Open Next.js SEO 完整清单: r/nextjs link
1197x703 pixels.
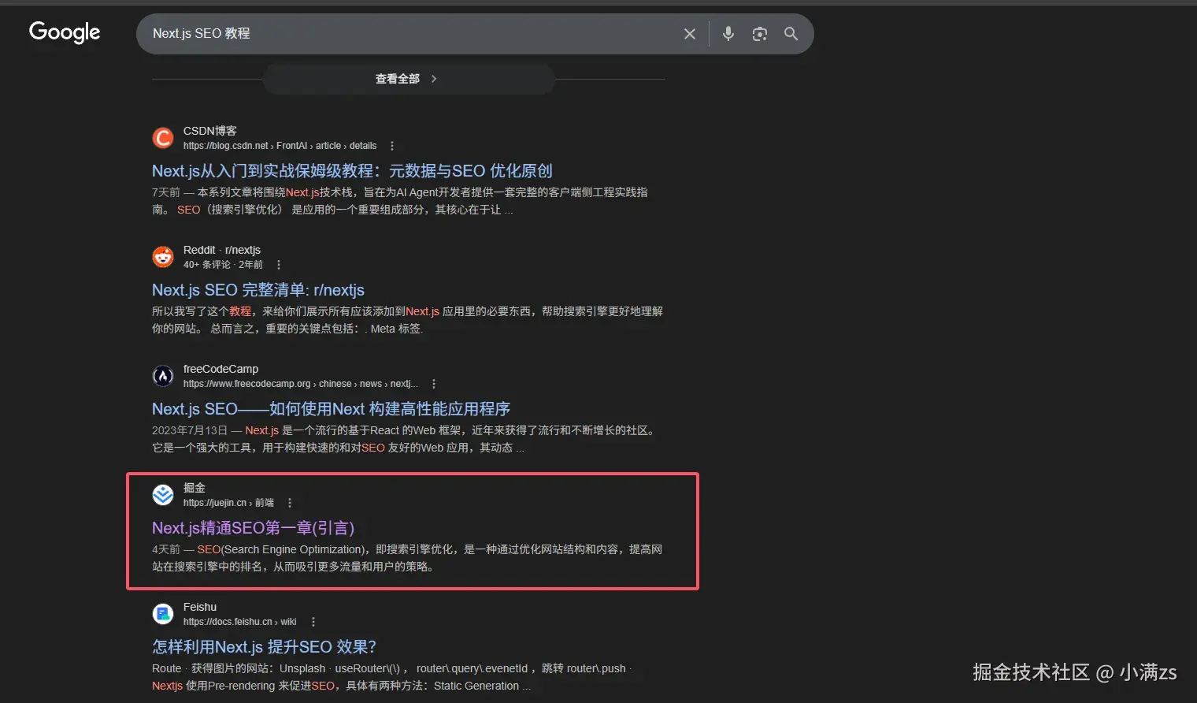pyautogui.click(x=258, y=290)
